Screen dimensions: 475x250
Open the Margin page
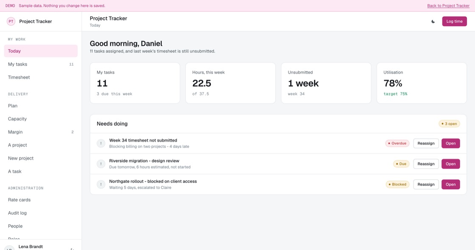pos(41,132)
